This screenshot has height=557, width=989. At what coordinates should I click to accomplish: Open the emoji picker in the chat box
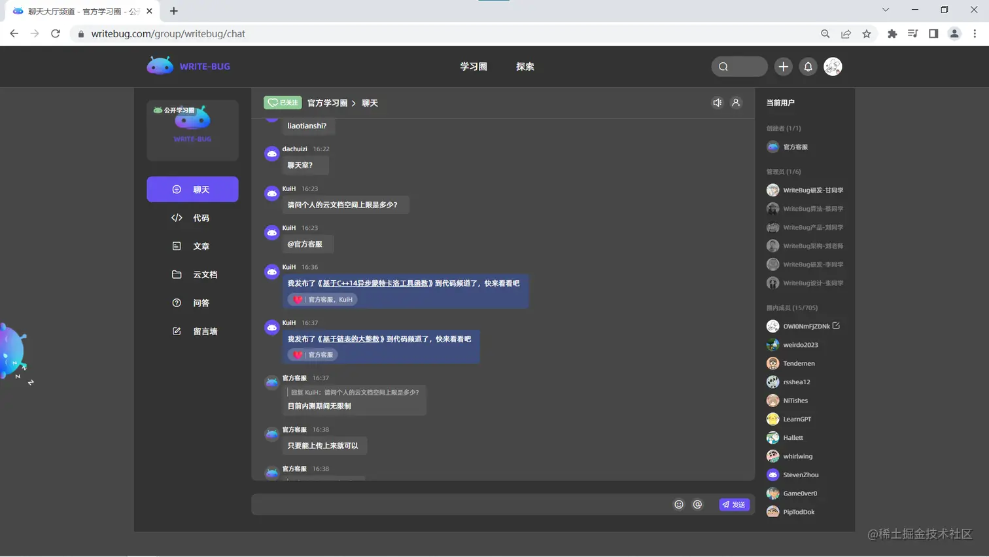pos(678,504)
